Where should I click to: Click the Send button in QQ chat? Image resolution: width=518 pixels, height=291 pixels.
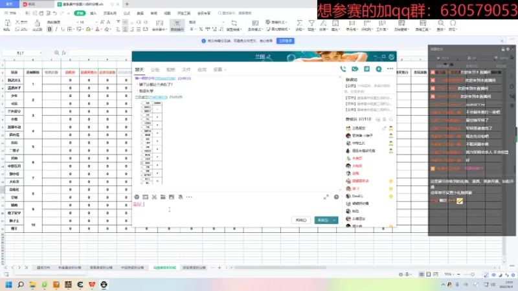pos(322,220)
